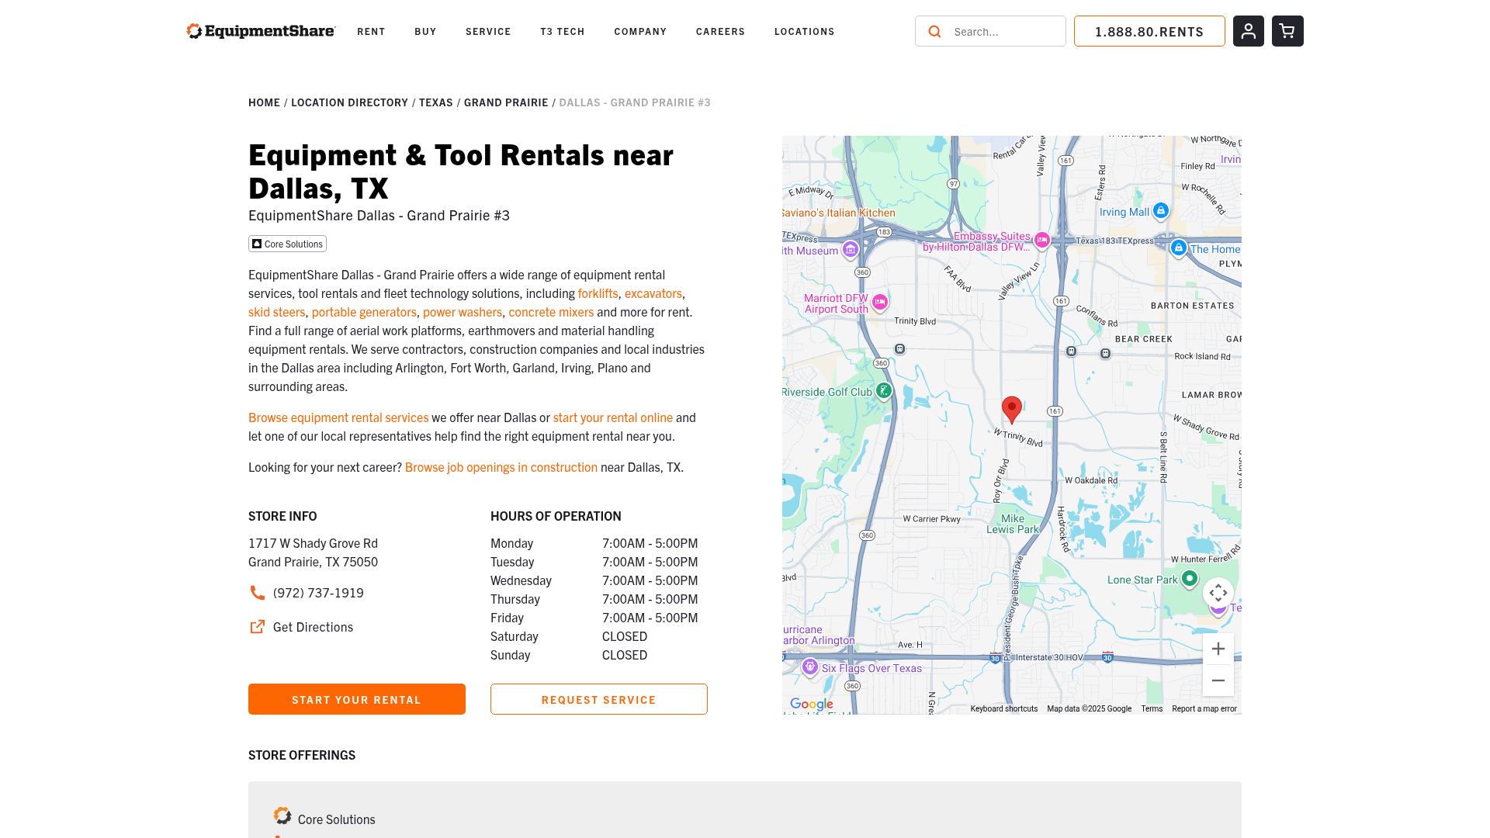
Task: Click the forklifts link
Action: coord(598,293)
